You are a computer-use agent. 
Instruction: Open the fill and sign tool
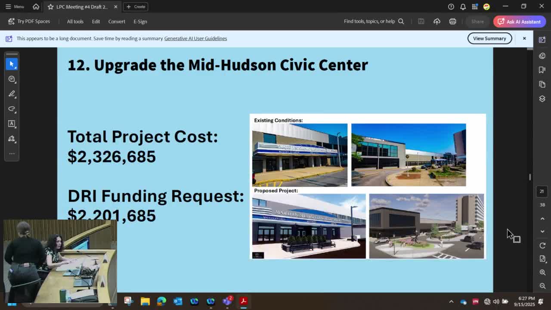click(12, 139)
